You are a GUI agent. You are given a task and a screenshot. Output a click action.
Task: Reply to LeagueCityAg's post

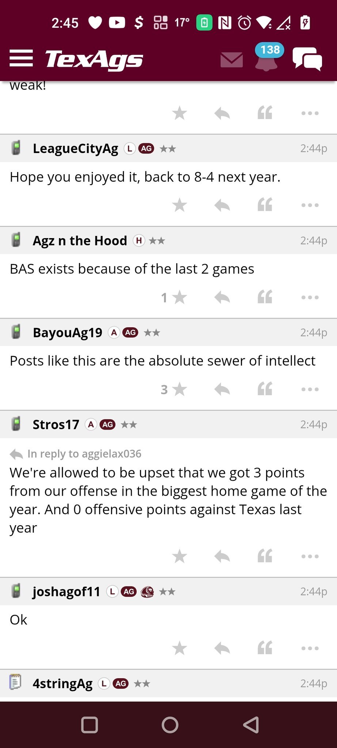pos(222,205)
